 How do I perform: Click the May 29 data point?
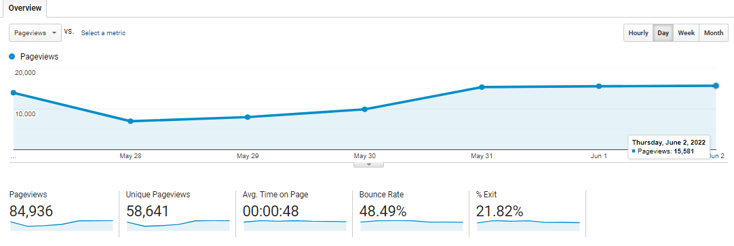click(x=248, y=117)
